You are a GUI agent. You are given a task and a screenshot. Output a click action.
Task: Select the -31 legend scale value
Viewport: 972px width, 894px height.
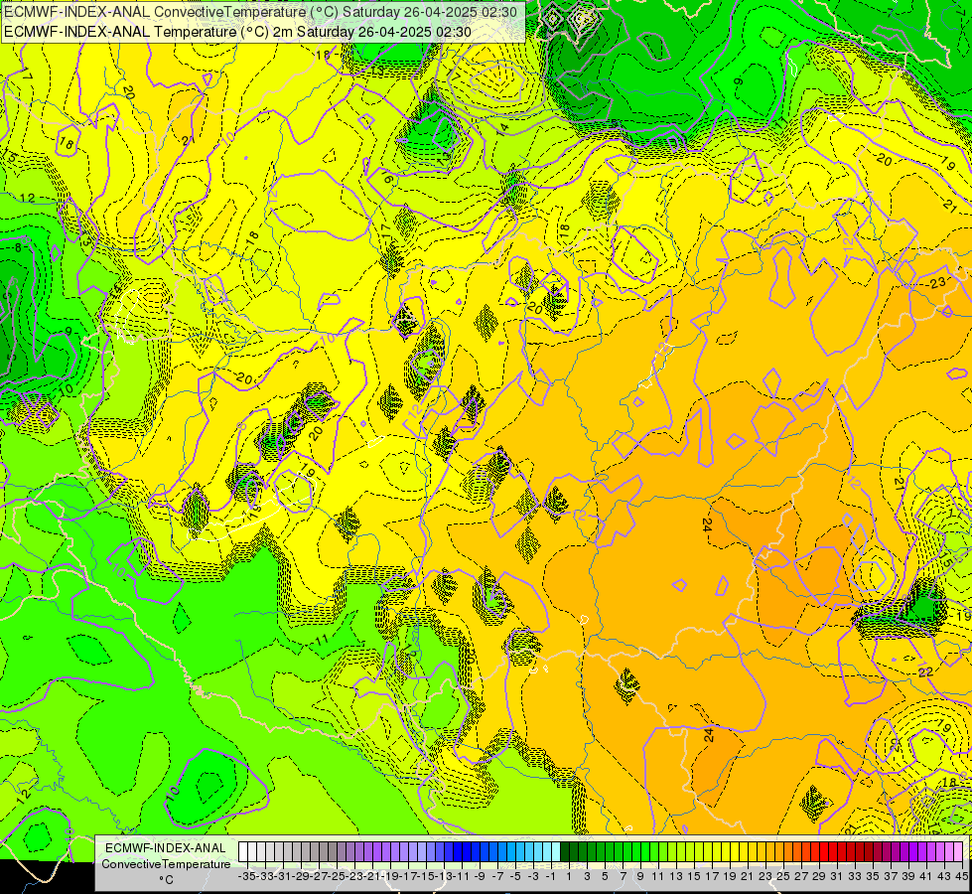(283, 877)
